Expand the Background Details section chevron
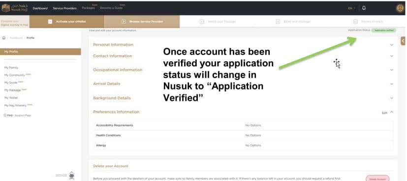The width and height of the screenshot is (407, 181). point(392,98)
